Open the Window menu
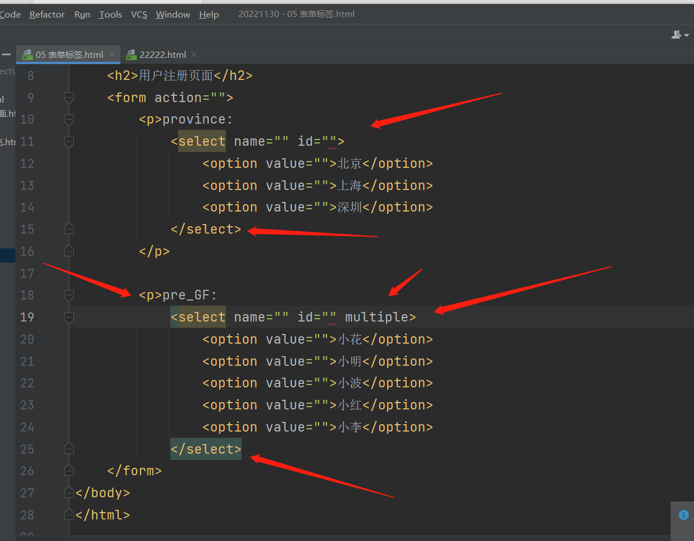The height and width of the screenshot is (541, 694). (x=173, y=14)
